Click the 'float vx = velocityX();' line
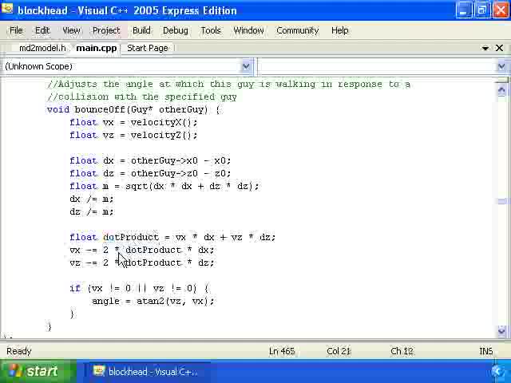This screenshot has width=511, height=383. [133, 122]
